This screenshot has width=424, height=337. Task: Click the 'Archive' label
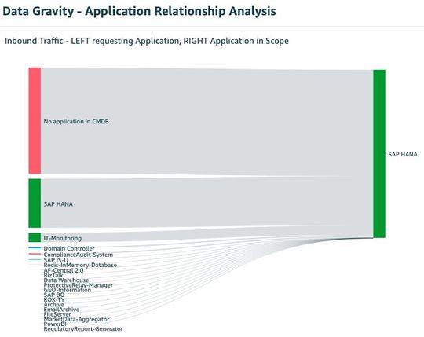coord(54,305)
